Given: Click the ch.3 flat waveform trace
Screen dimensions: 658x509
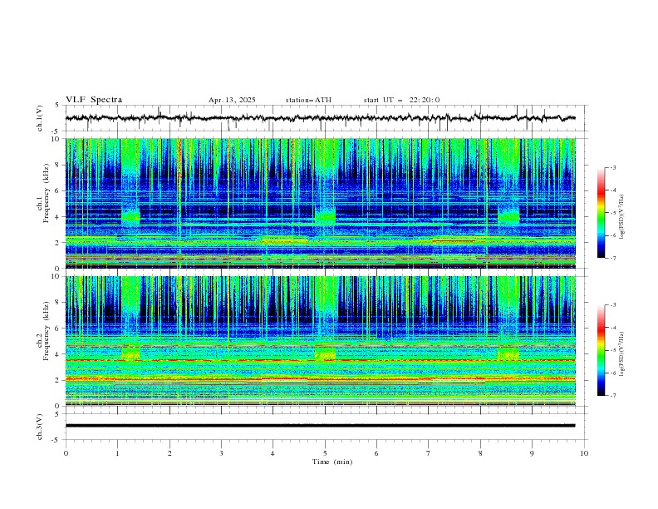Looking at the screenshot, I should (320, 426).
